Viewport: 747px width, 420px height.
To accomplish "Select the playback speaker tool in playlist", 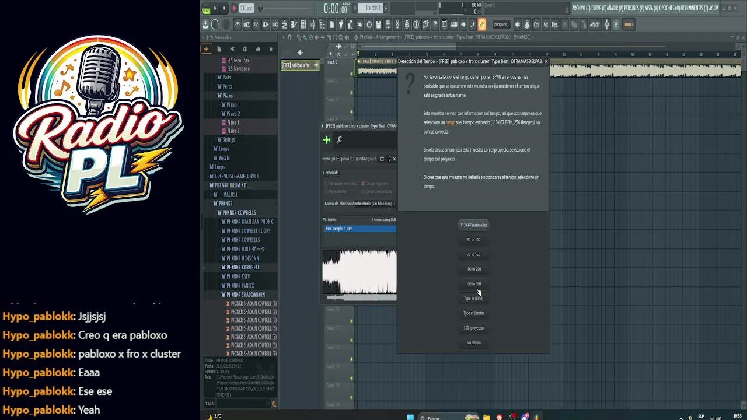I will pos(347,37).
